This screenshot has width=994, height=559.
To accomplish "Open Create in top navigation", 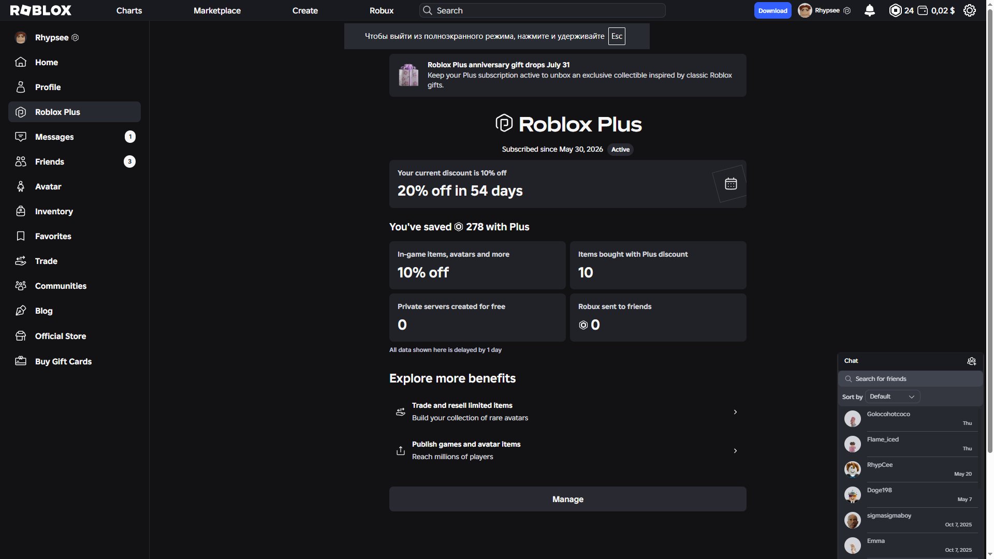I will tap(305, 10).
